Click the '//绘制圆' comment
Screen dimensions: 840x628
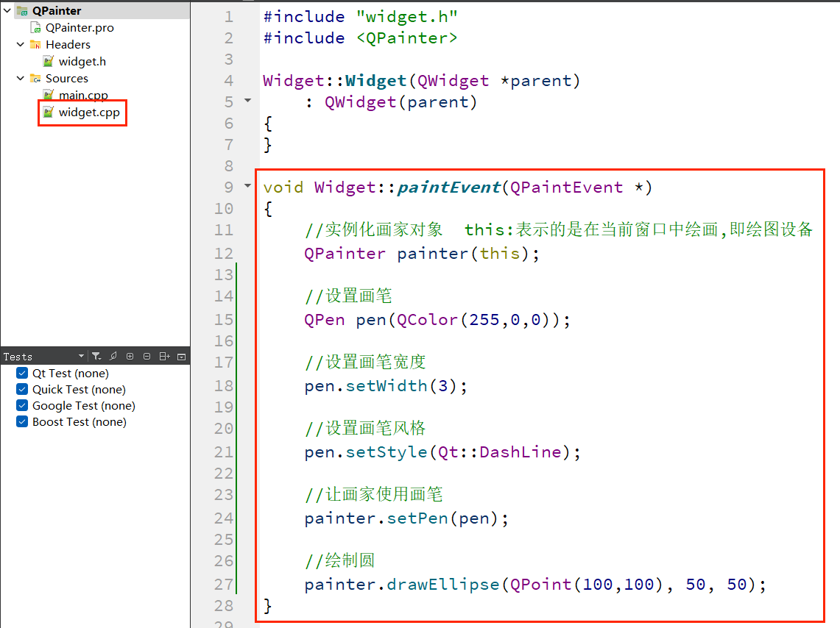[339, 560]
